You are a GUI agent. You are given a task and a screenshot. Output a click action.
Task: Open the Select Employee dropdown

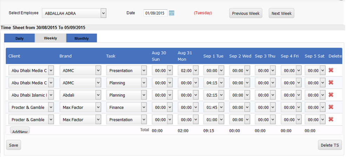[x=74, y=13]
